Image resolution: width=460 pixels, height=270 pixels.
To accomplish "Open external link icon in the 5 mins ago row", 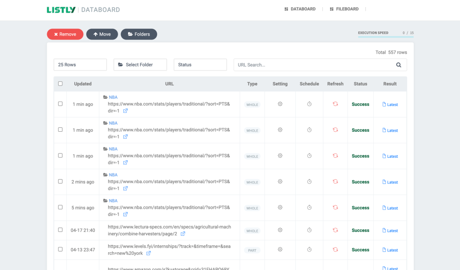I will (125, 214).
